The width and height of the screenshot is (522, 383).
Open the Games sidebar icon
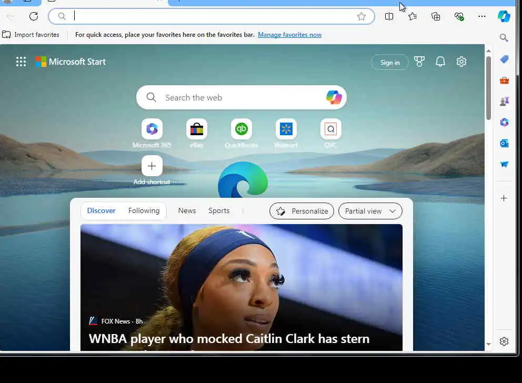click(x=504, y=101)
